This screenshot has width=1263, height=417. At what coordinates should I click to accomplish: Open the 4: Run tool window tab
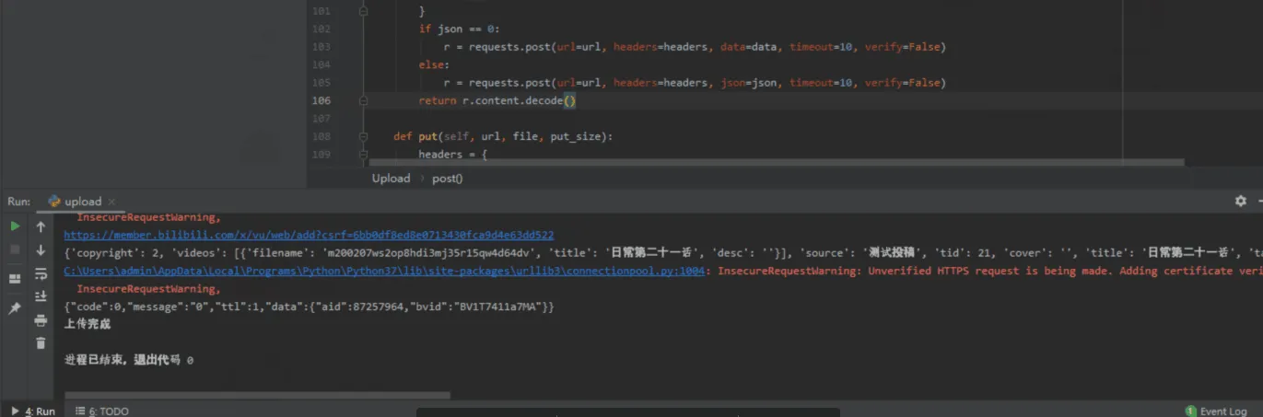(x=32, y=411)
